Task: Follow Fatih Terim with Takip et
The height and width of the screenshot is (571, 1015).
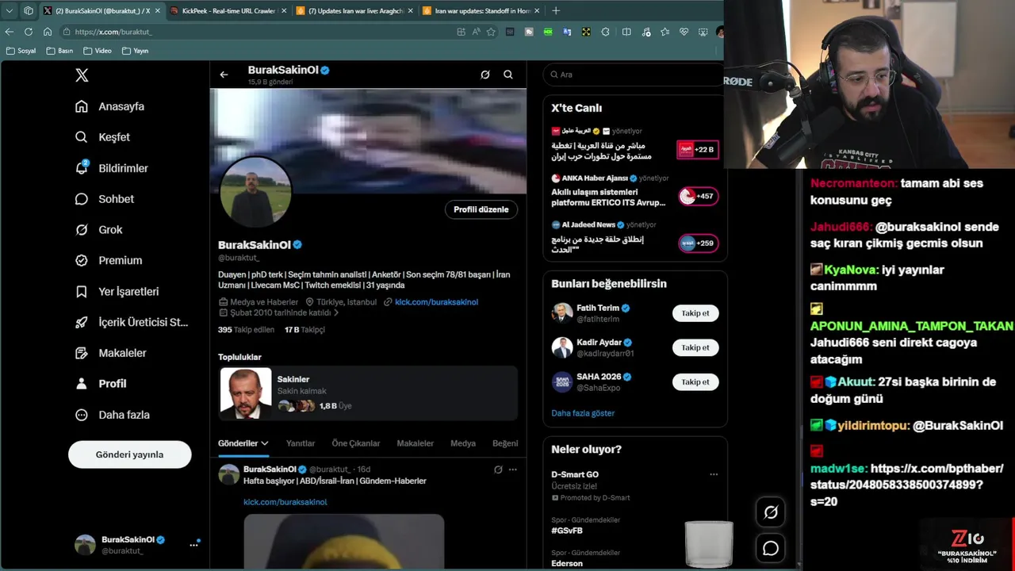Action: 695,313
